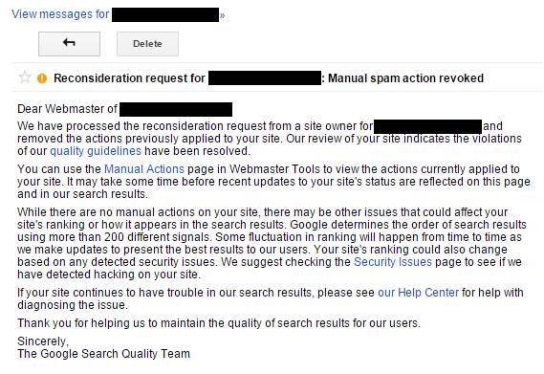Click the "Sincerely," closing line
Viewport: 544px width, 374px height.
[43, 341]
